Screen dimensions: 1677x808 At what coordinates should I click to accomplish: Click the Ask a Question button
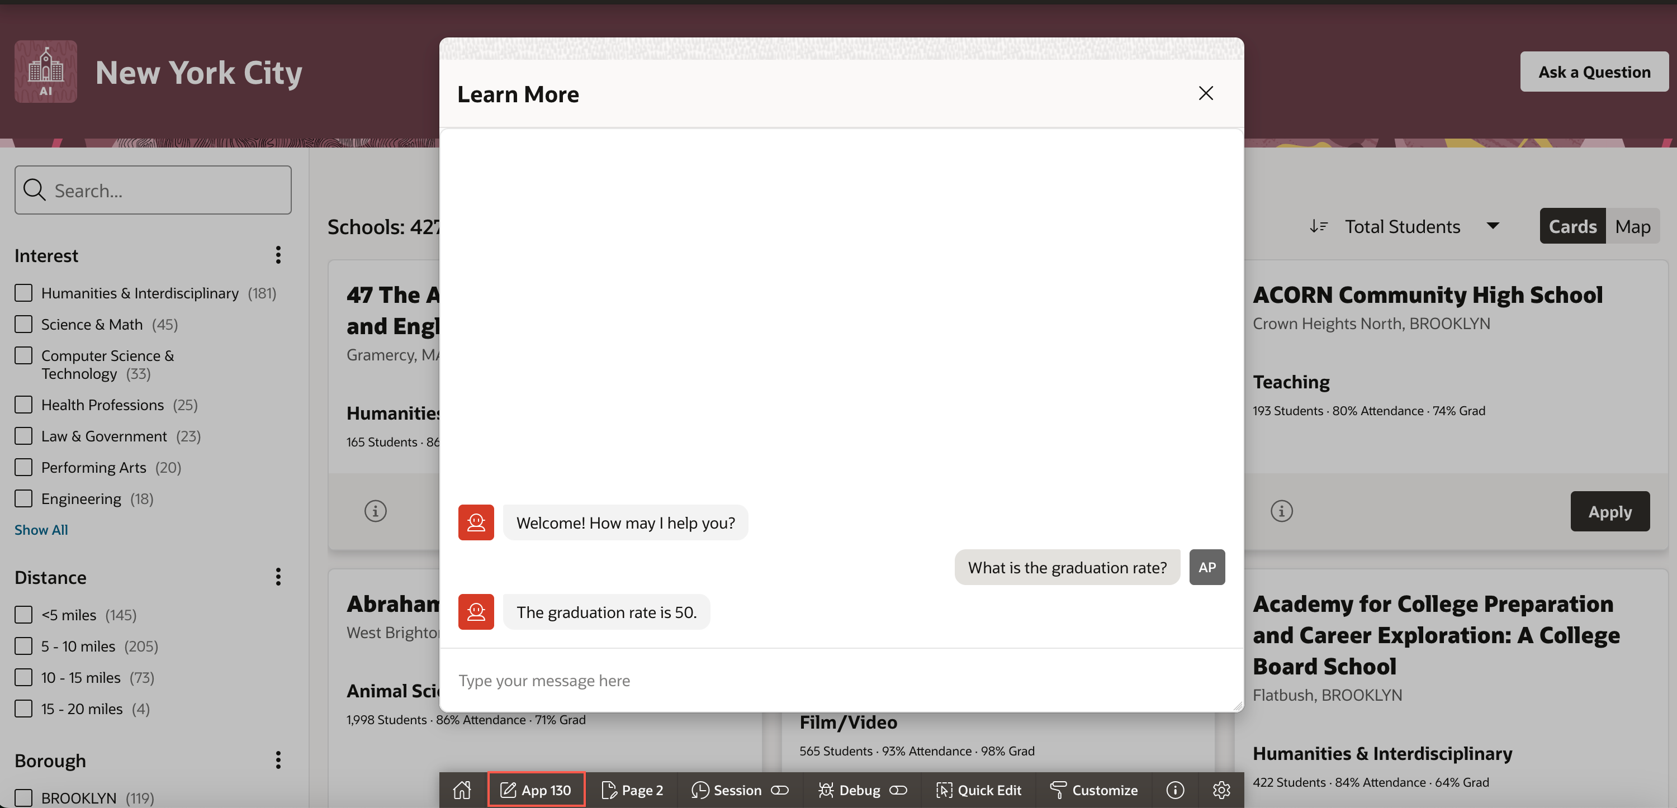1594,72
